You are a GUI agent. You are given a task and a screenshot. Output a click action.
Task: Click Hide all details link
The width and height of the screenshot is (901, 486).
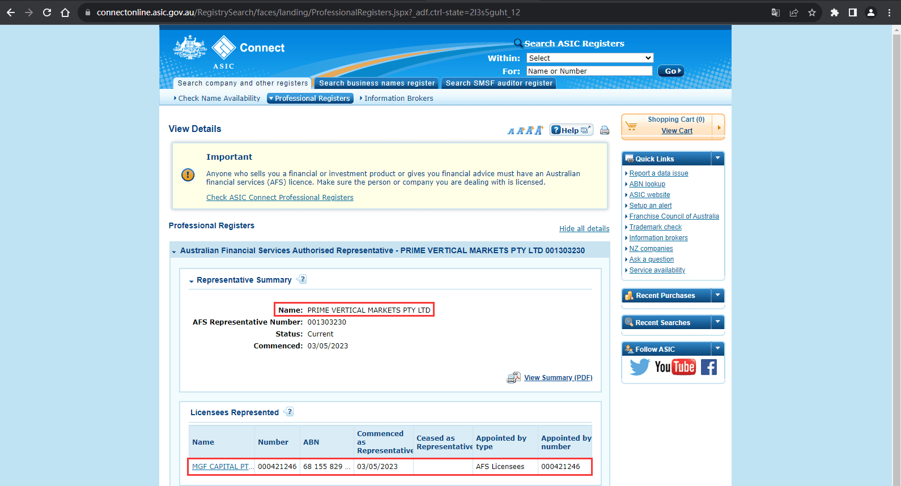coord(584,228)
